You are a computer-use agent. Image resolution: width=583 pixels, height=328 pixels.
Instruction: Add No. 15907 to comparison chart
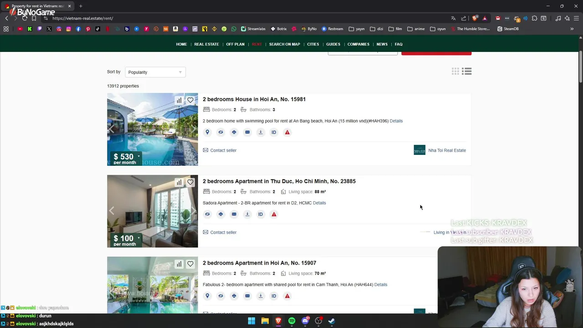179,264
